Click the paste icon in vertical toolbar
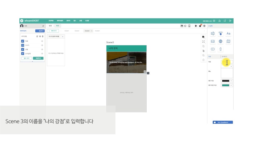The width and height of the screenshot is (253, 142). coord(203,51)
